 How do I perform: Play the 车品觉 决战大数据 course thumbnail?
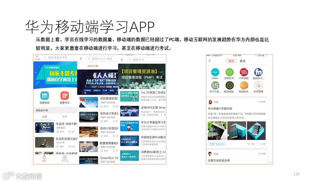pos(44,128)
